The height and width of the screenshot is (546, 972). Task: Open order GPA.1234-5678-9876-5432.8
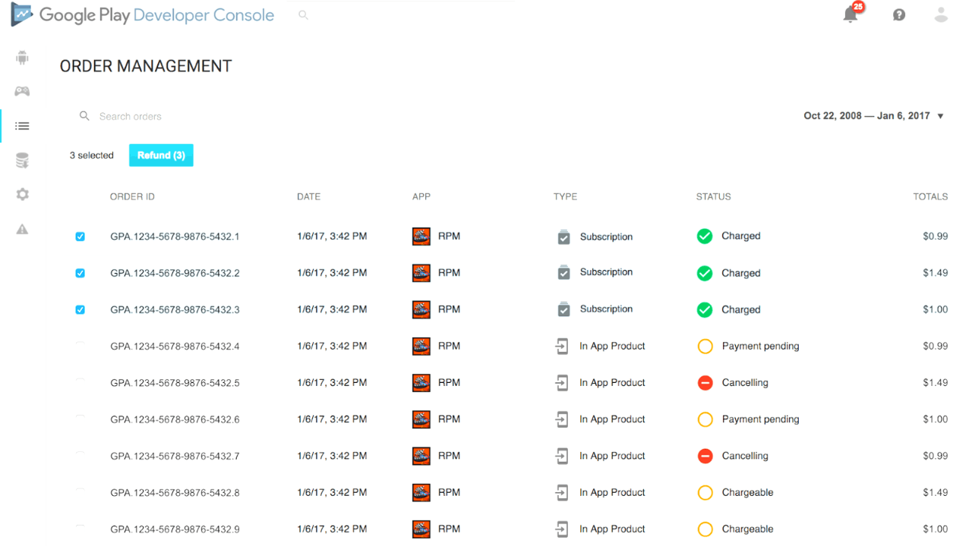pos(175,492)
